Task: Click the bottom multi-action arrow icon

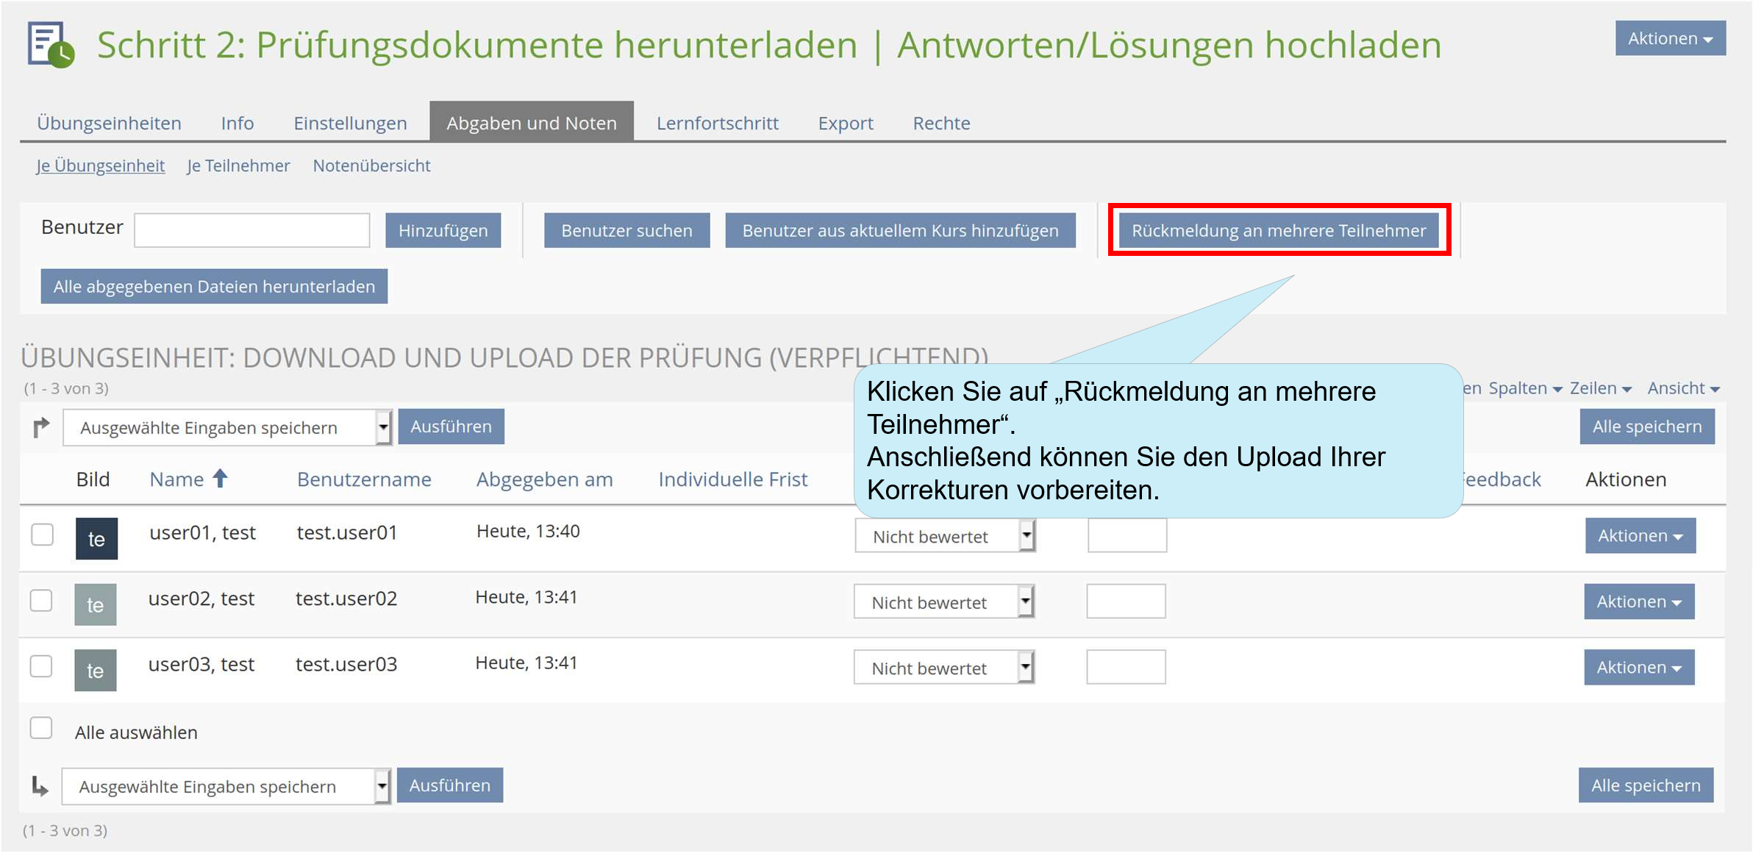Action: 40,786
